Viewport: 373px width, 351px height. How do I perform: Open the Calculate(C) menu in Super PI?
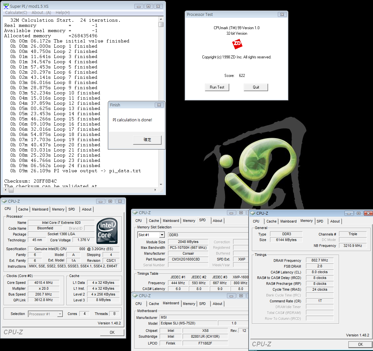click(16, 13)
